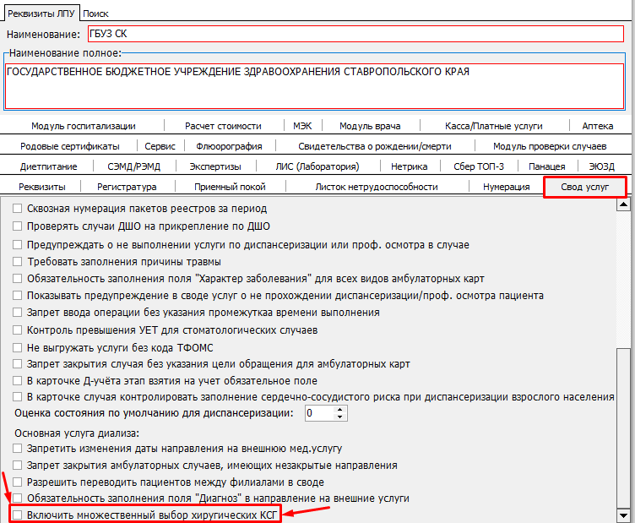Toggle 'Требовать заполнения причины травмы' checkbox
This screenshot has width=635, height=523.
pyautogui.click(x=19, y=261)
